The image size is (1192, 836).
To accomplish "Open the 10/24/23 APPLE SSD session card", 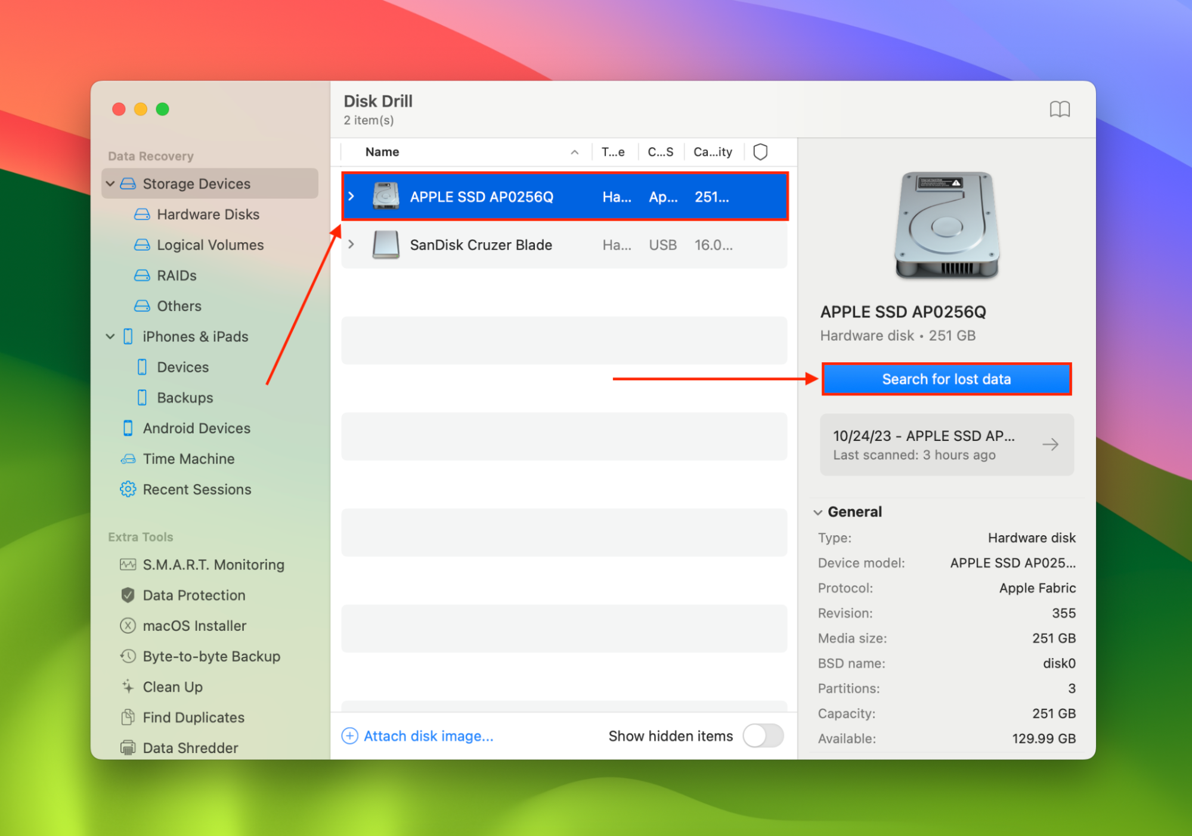I will tap(946, 445).
